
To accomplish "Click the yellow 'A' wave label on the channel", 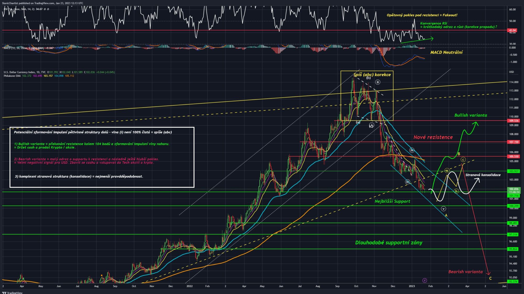I will click(x=446, y=215).
